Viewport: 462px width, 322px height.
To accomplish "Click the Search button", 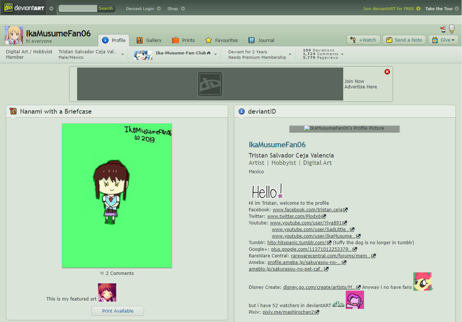I will pyautogui.click(x=106, y=8).
